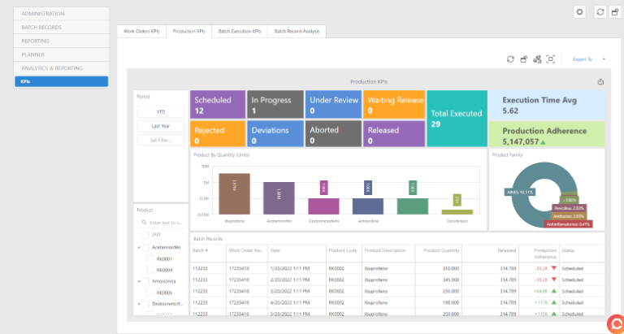This screenshot has height=334, width=624.
Task: Click the Ibuprofeno brown bar in chart
Action: pyautogui.click(x=234, y=193)
